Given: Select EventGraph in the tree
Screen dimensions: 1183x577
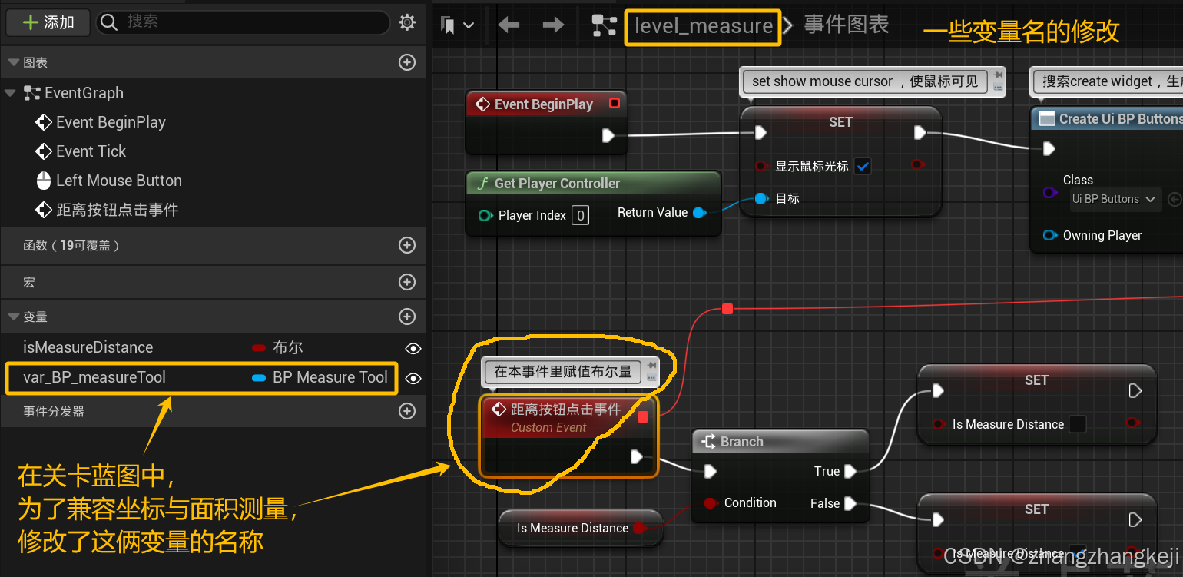Looking at the screenshot, I should 84,93.
